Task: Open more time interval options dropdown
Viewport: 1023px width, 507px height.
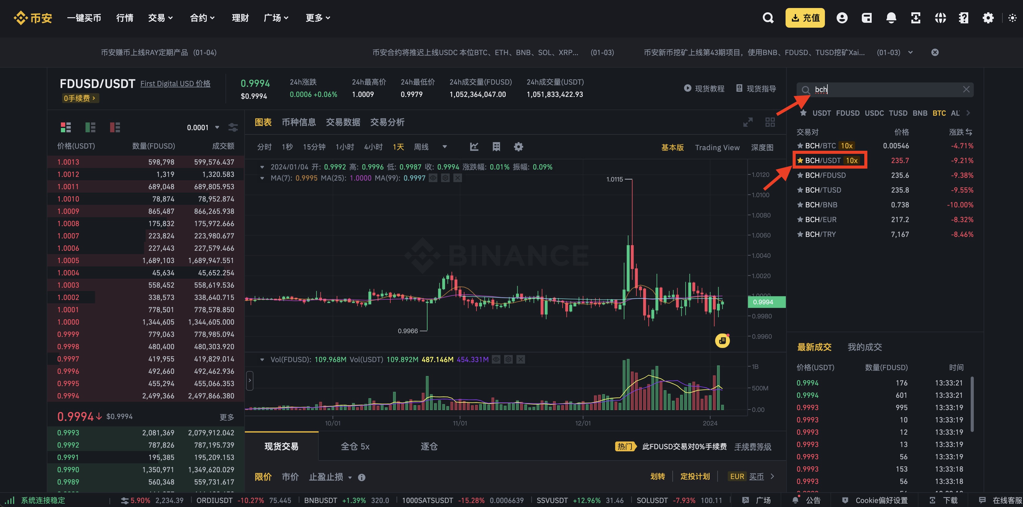Action: (x=444, y=147)
